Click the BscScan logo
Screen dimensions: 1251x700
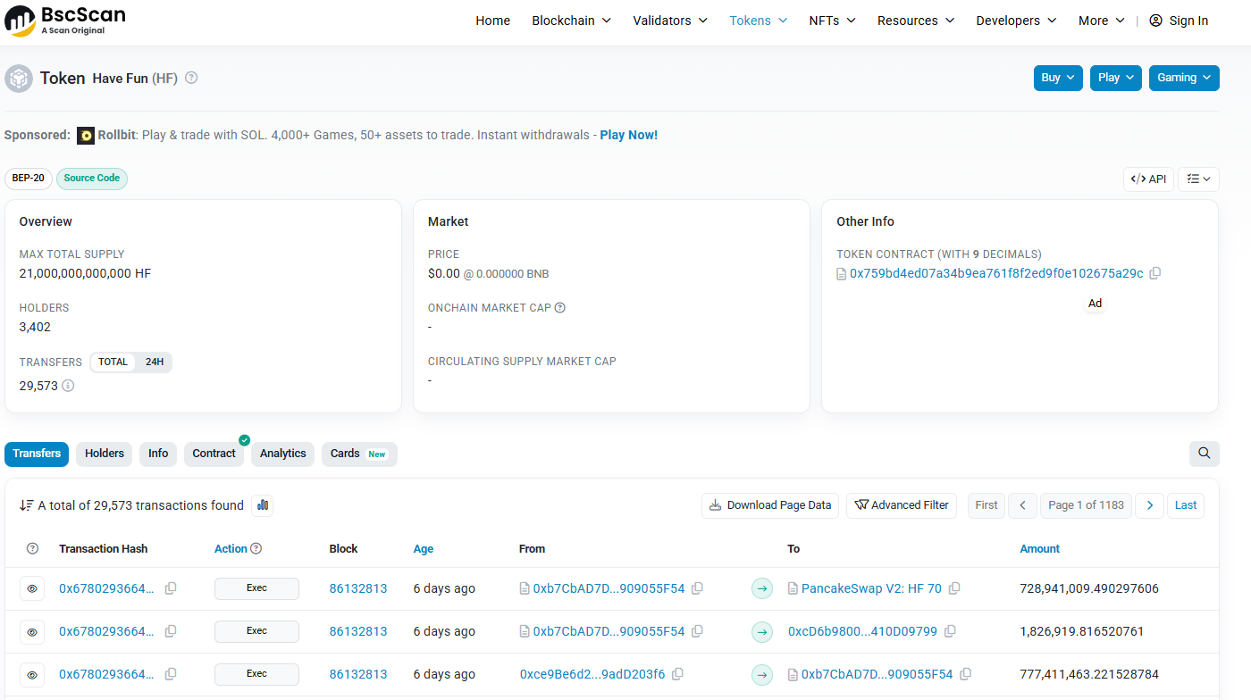(65, 21)
